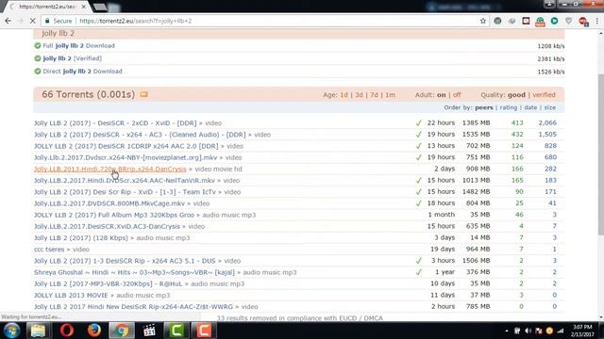Screen dimensions: 604x339
Task: Order results by rating
Action: click(x=509, y=107)
